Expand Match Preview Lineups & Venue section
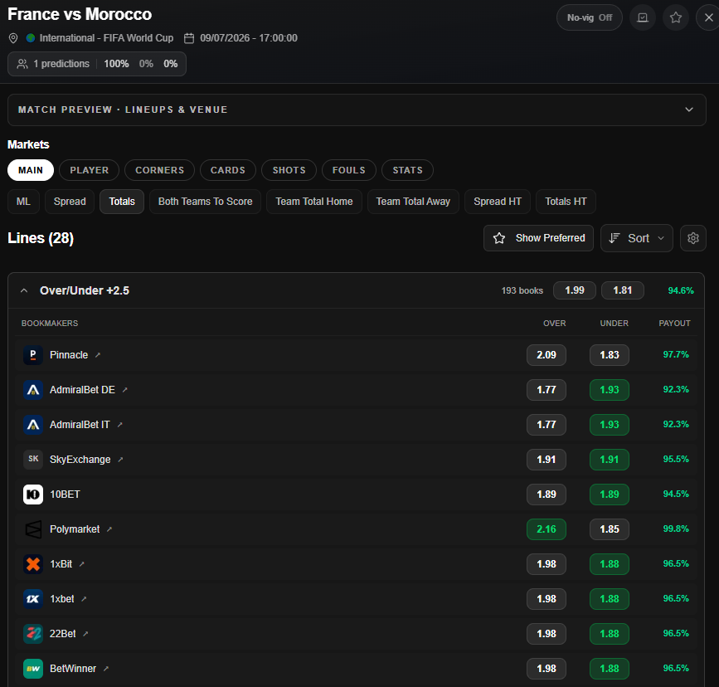The width and height of the screenshot is (719, 687). click(357, 110)
